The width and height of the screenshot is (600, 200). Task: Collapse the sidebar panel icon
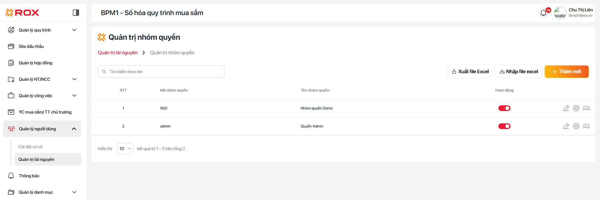coord(76,13)
